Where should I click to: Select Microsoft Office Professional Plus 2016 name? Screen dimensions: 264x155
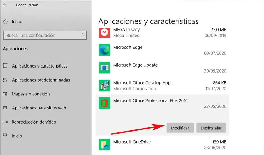tap(150, 100)
